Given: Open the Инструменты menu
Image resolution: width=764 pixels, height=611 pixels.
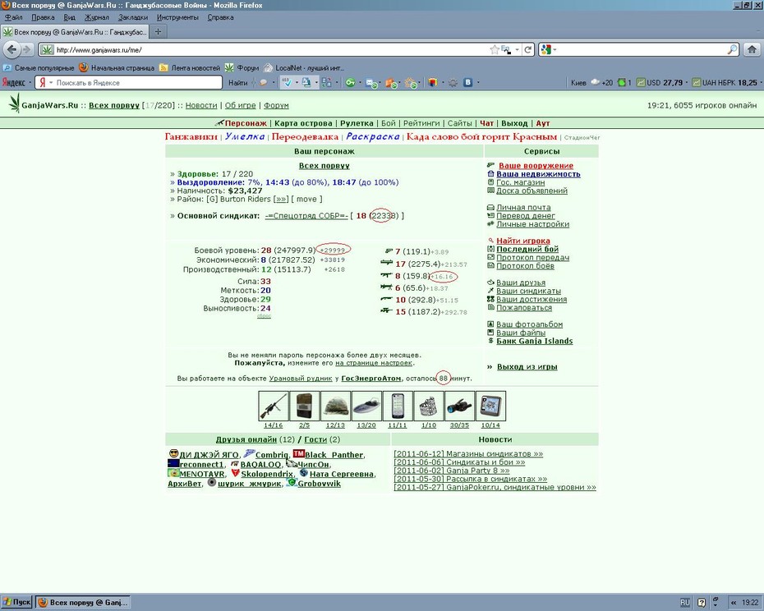Looking at the screenshot, I should (x=177, y=17).
